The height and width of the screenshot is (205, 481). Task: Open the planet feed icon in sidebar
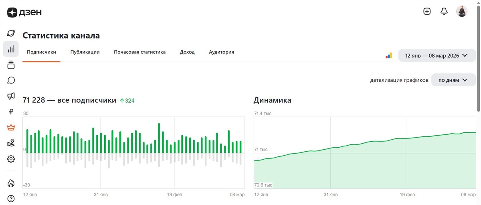(11, 33)
